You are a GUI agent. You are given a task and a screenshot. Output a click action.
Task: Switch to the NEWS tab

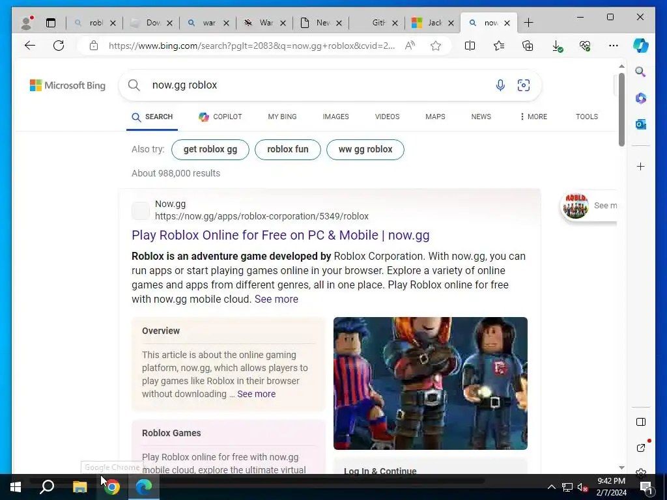[481, 117]
